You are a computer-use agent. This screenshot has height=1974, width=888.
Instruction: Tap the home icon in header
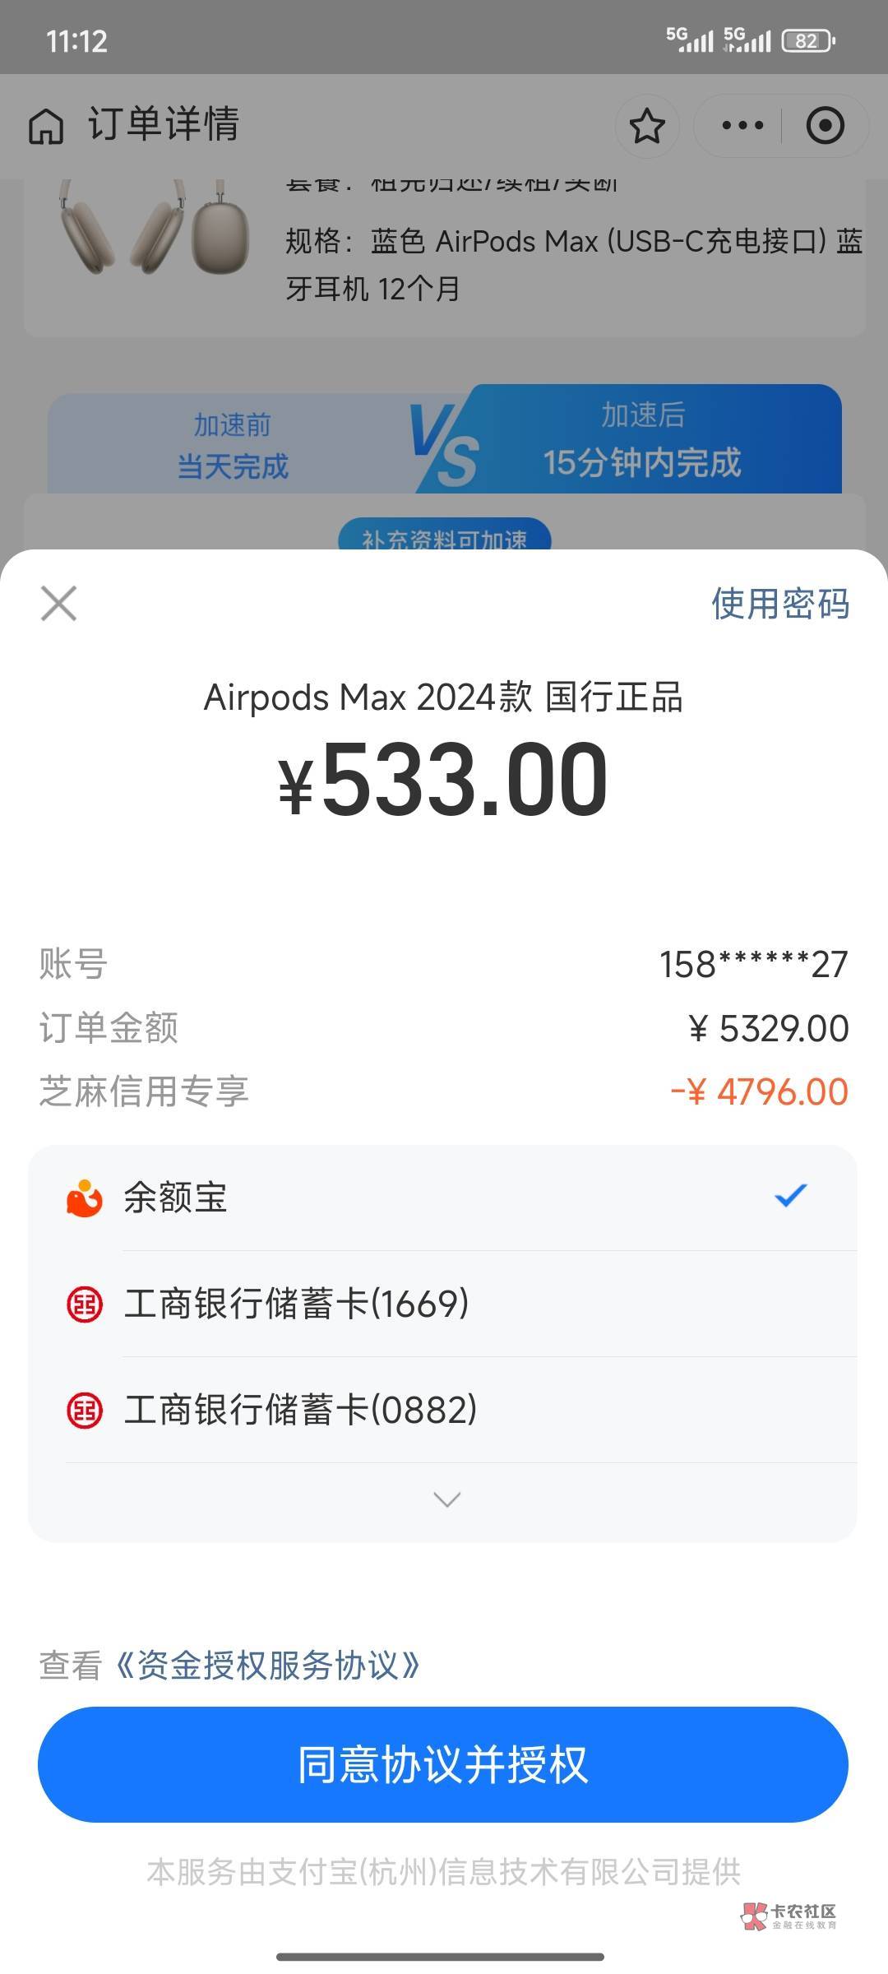[x=46, y=126]
